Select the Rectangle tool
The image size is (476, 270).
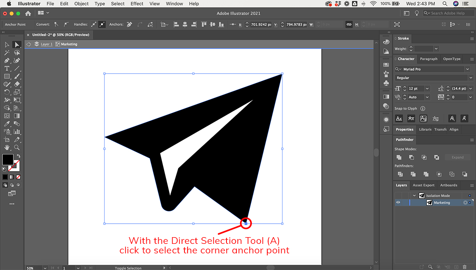click(7, 76)
